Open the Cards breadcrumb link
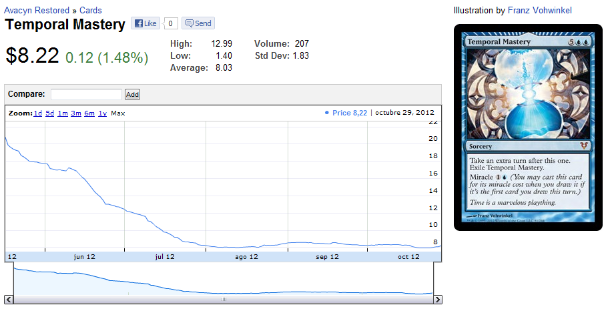This screenshot has height=311, width=608. point(91,10)
